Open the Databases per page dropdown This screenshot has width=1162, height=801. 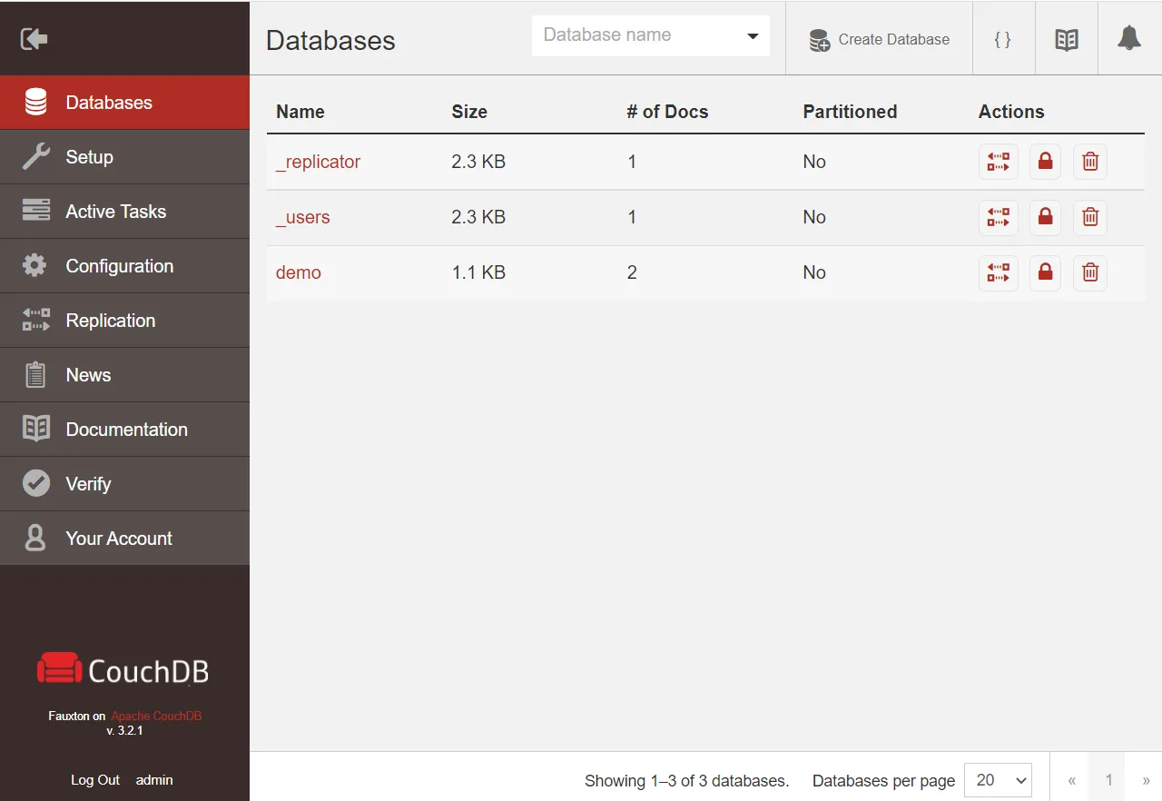[x=998, y=780]
